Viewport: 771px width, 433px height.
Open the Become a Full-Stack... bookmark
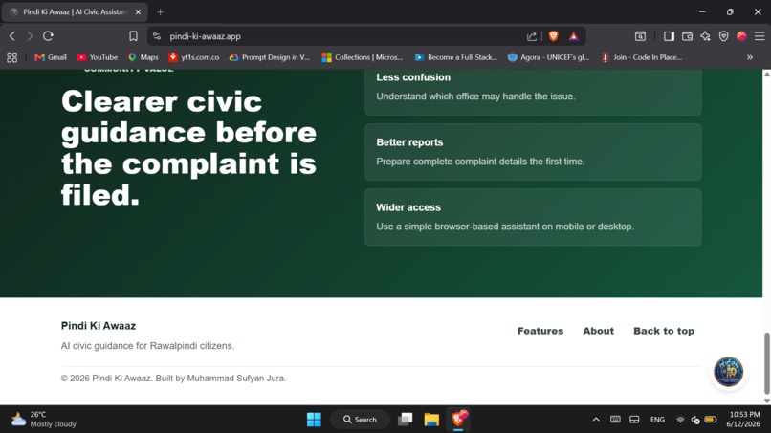(456, 57)
